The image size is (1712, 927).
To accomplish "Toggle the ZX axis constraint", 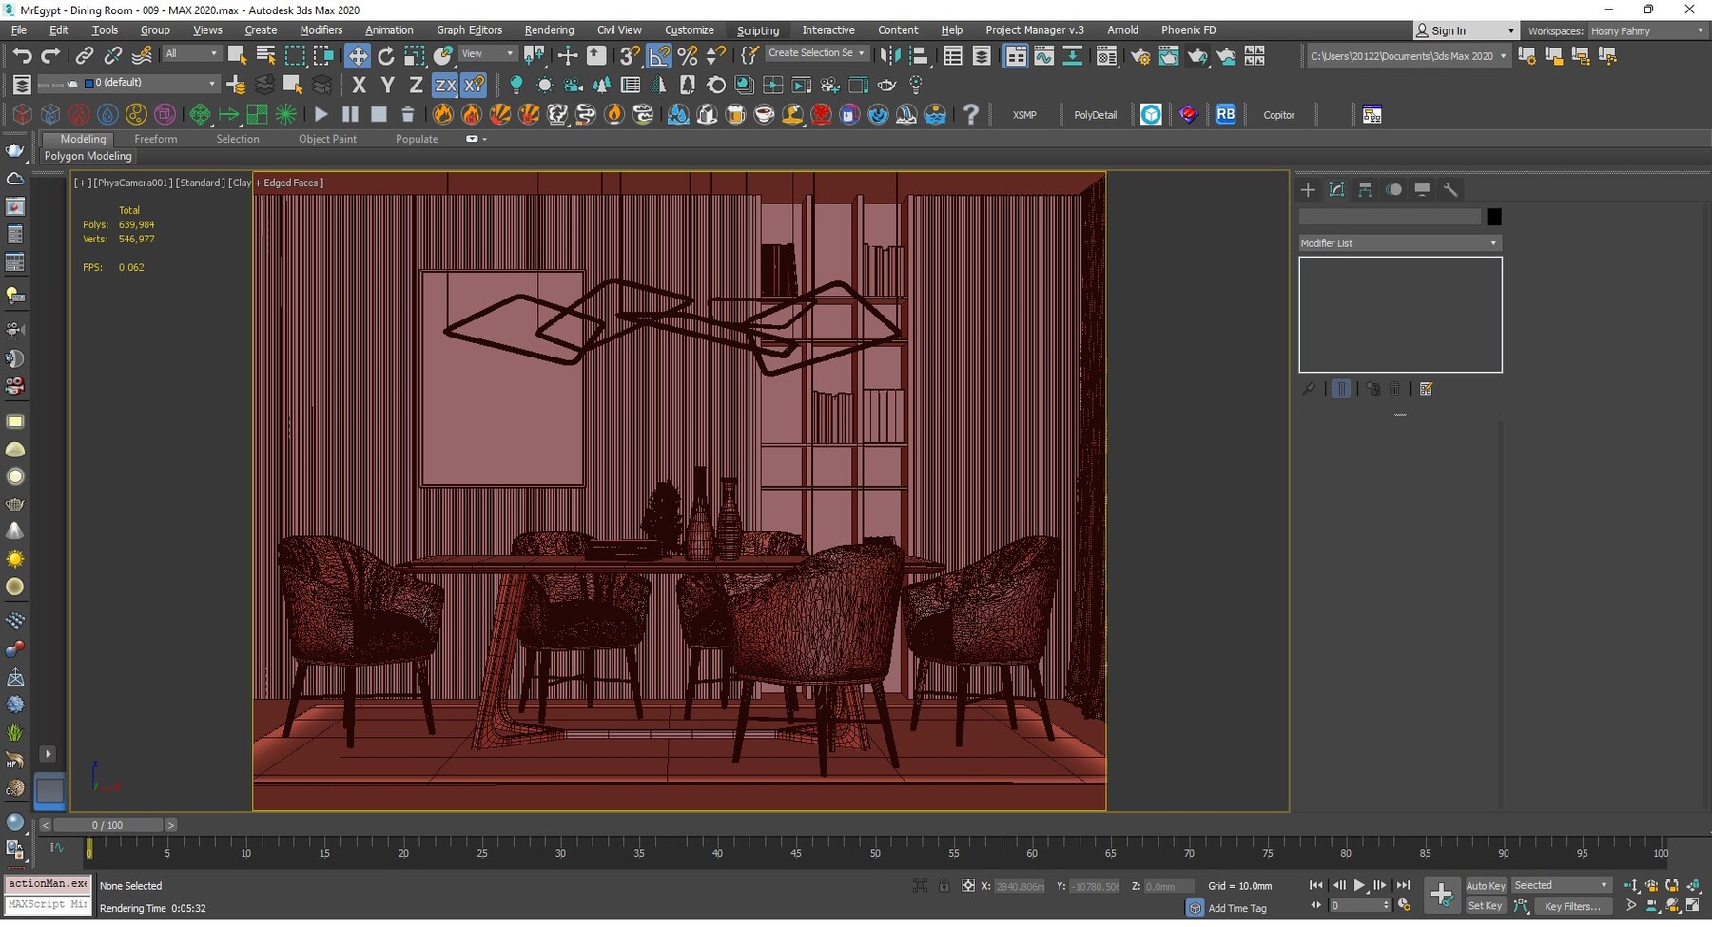I will 446,85.
